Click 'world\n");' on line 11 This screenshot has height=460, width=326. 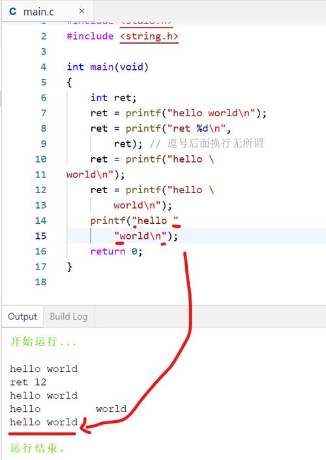pyautogui.click(x=96, y=175)
